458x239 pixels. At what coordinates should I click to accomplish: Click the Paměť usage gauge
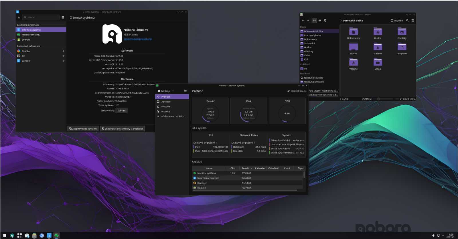(210, 114)
